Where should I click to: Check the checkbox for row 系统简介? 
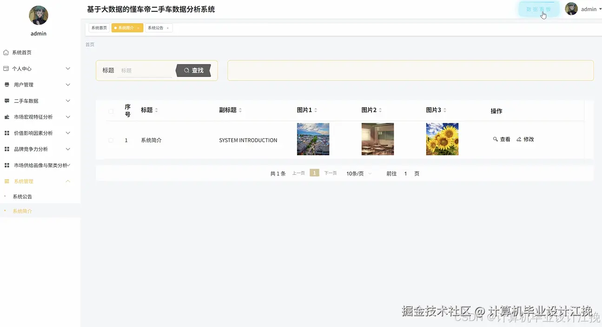111,140
